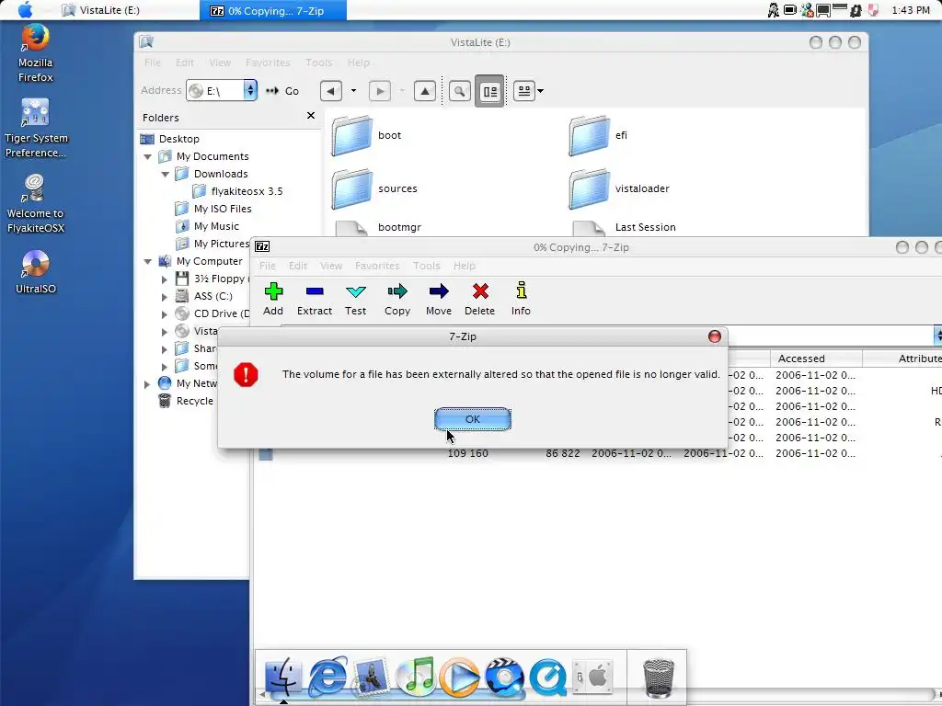Image resolution: width=942 pixels, height=706 pixels.
Task: Click the Forward arrow in VistaLite toolbar
Action: click(380, 91)
